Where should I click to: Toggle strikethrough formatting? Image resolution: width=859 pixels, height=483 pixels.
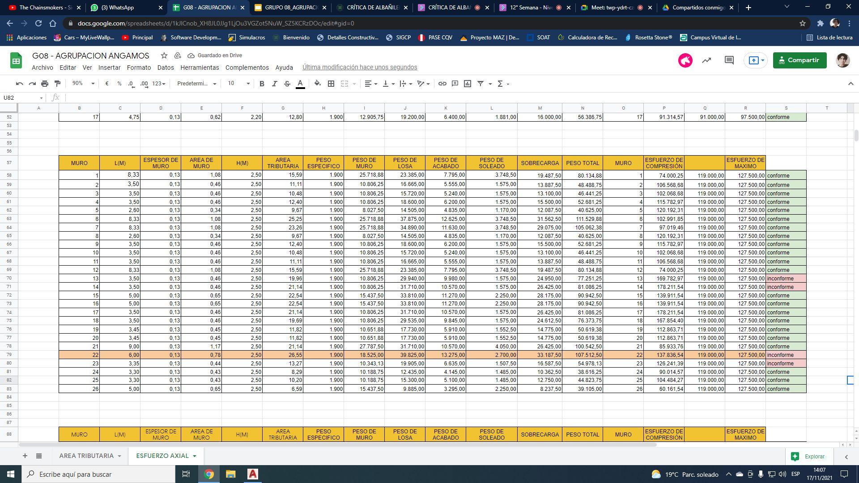click(287, 84)
